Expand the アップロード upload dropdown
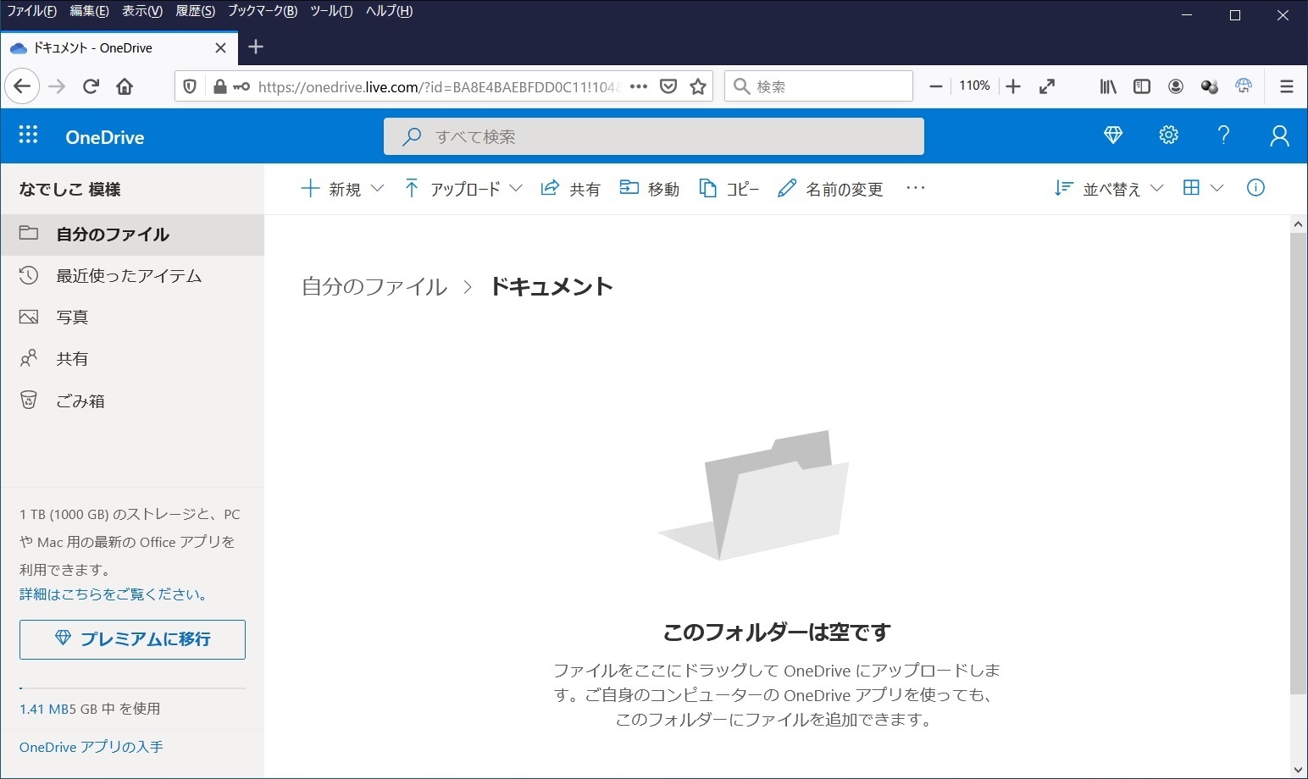Image resolution: width=1308 pixels, height=779 pixels. [463, 189]
